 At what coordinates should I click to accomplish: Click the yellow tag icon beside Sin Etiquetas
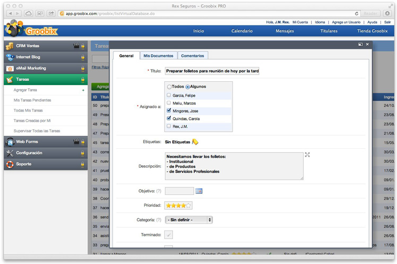point(195,142)
